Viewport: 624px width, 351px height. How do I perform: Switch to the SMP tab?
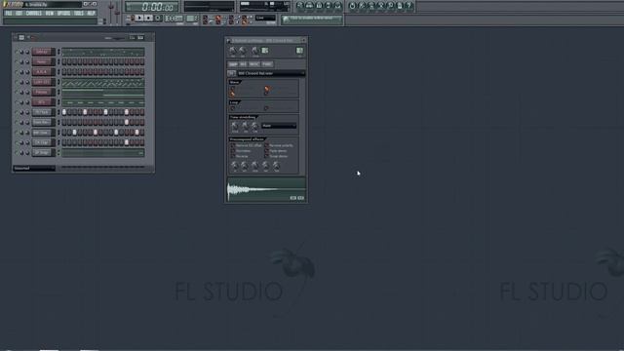pyautogui.click(x=233, y=64)
